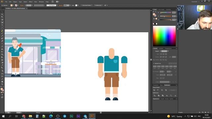Click the Expand button in Pathfinder panel
212x119 pixels.
pos(173,90)
